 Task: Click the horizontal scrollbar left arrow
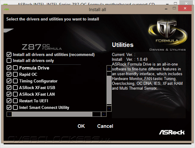(x=9, y=114)
